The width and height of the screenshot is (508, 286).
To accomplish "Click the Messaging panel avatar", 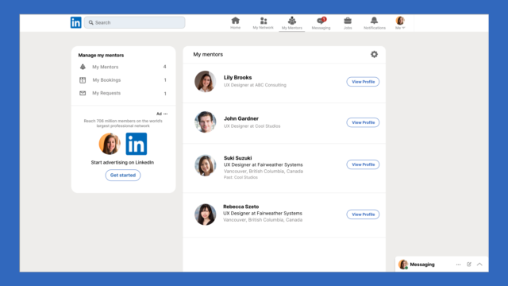I will point(403,265).
